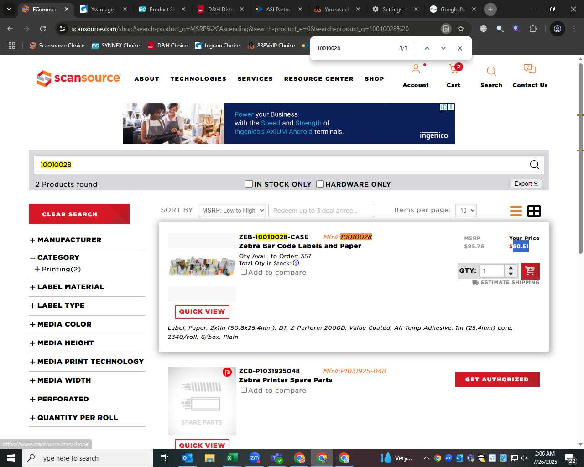
Task: Enable the IN STOCK ONLY checkbox
Action: point(249,184)
